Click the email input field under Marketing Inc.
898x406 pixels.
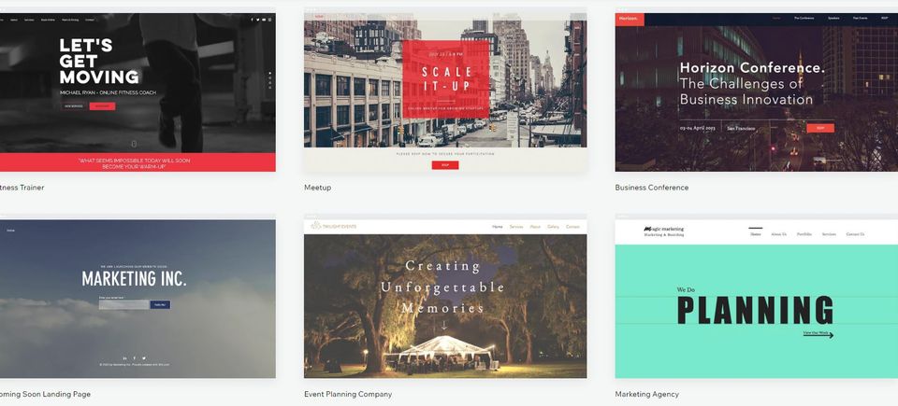point(123,305)
